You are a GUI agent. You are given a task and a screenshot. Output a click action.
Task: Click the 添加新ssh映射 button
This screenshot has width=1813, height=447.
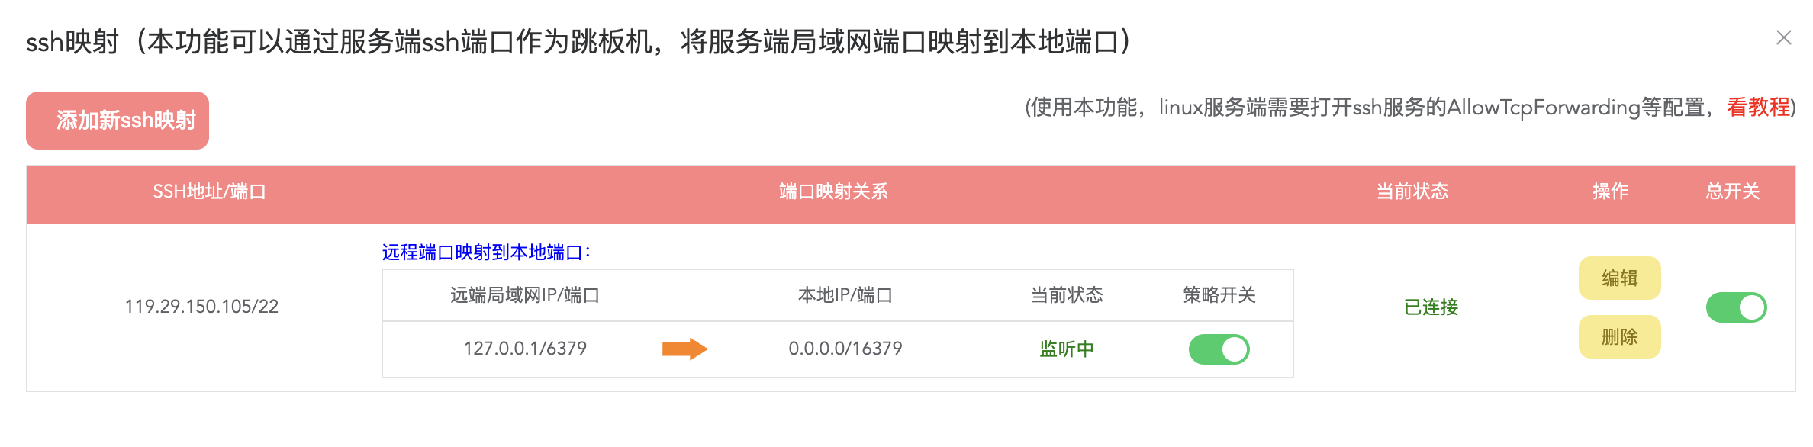coord(118,121)
